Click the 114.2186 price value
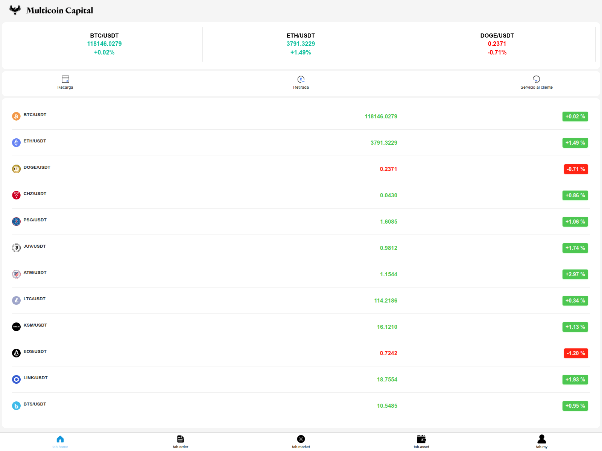This screenshot has width=602, height=451. point(386,301)
